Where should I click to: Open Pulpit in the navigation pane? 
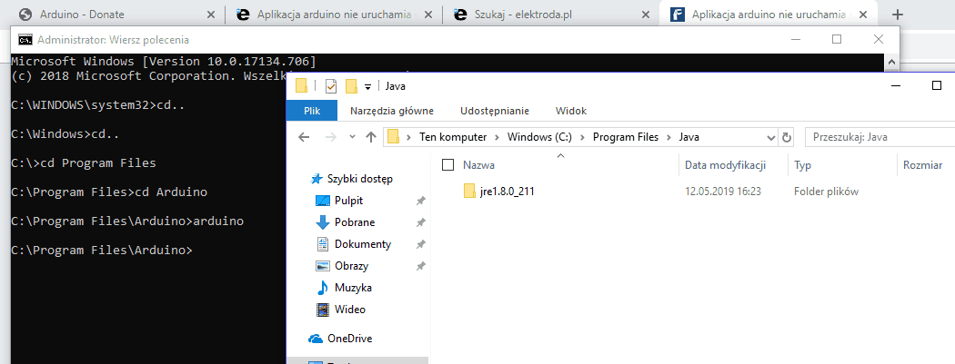[x=348, y=201]
